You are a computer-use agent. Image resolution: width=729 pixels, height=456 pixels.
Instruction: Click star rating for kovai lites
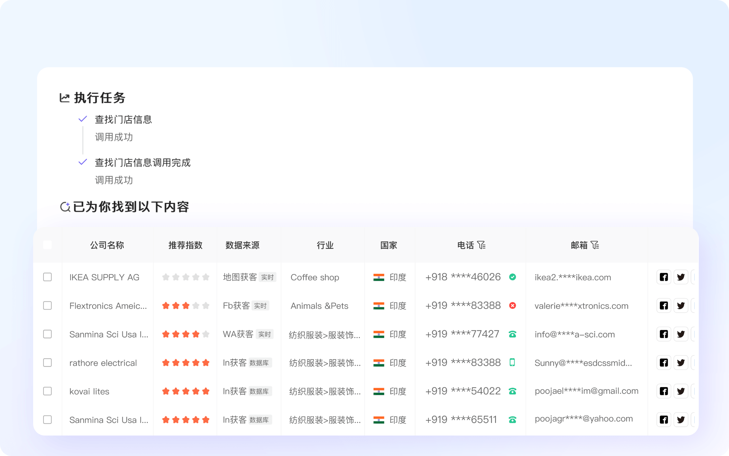click(185, 391)
